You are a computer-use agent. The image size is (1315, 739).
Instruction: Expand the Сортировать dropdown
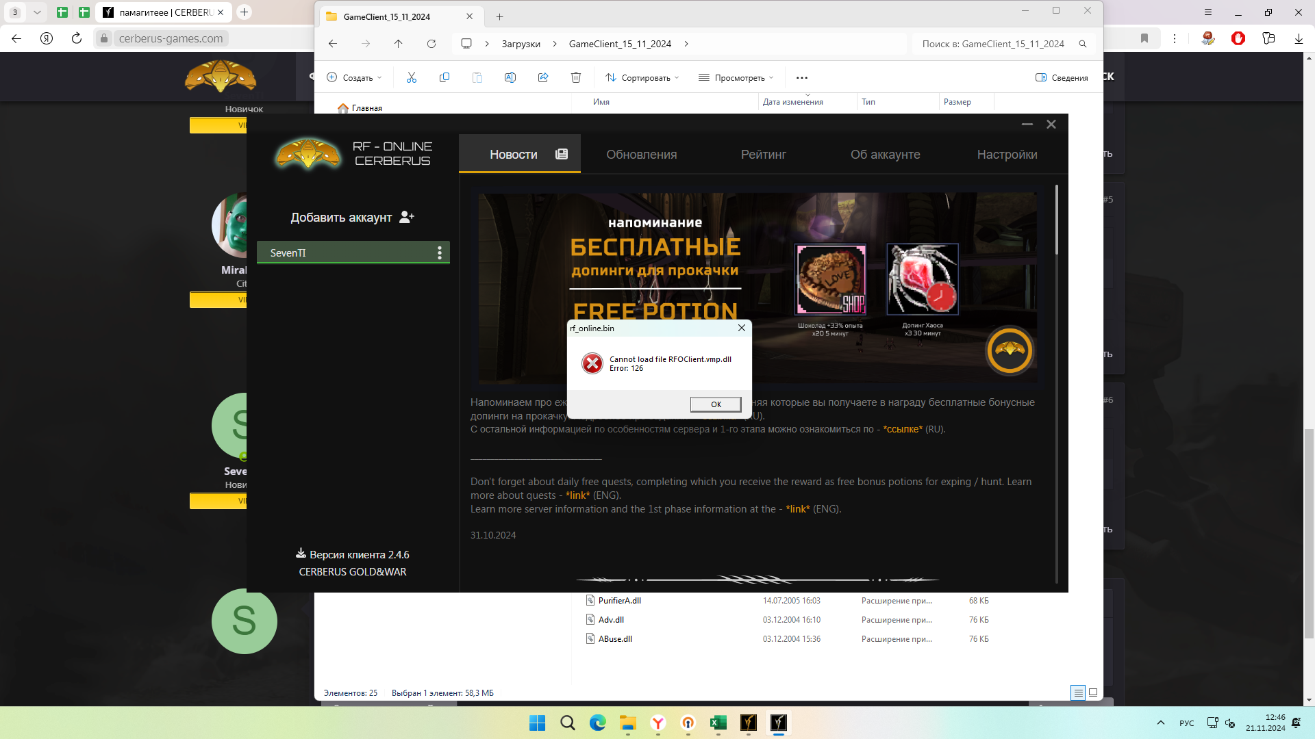tap(642, 78)
